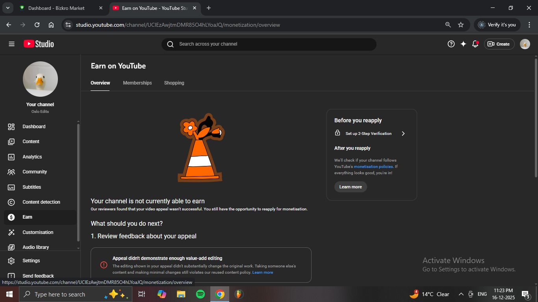Open the Help question mark icon
Screen dimensions: 538x302
pyautogui.click(x=451, y=44)
